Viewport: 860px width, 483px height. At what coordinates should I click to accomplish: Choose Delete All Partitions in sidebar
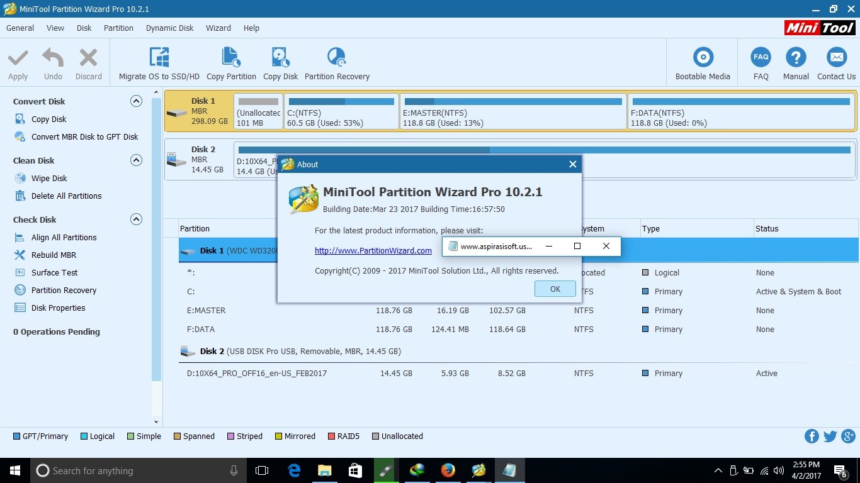pos(66,196)
